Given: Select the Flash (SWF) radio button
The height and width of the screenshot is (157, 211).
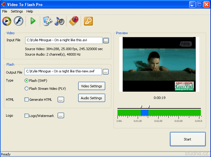Looking at the screenshot, I should pyautogui.click(x=27, y=81).
